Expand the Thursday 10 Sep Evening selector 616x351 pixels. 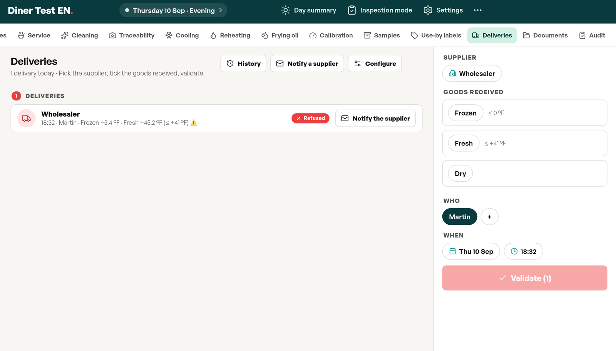coord(173,10)
